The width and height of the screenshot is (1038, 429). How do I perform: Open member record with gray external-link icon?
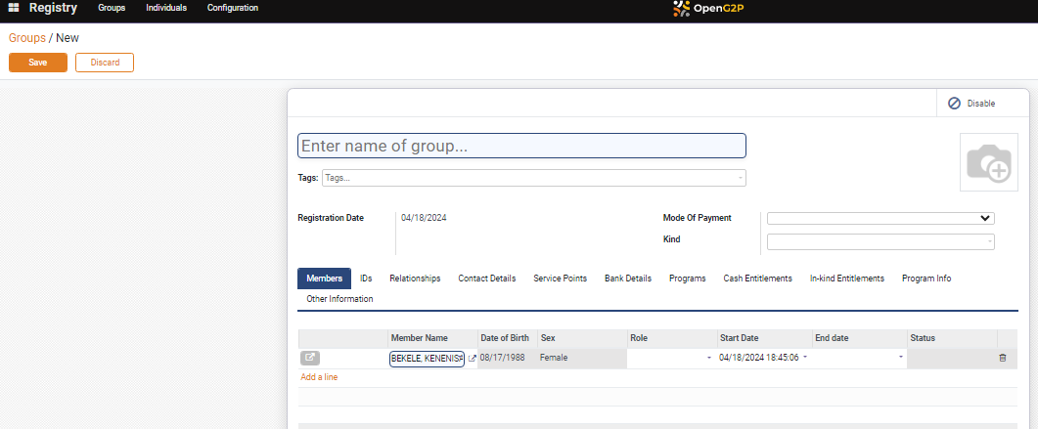309,358
